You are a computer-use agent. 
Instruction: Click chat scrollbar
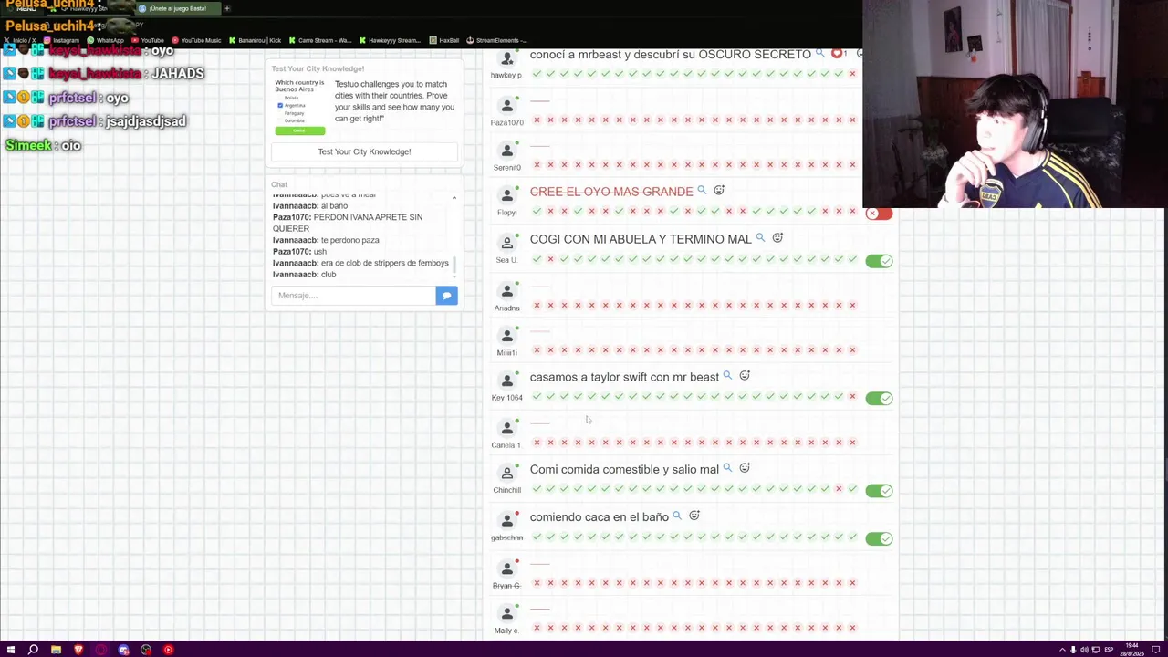(454, 264)
